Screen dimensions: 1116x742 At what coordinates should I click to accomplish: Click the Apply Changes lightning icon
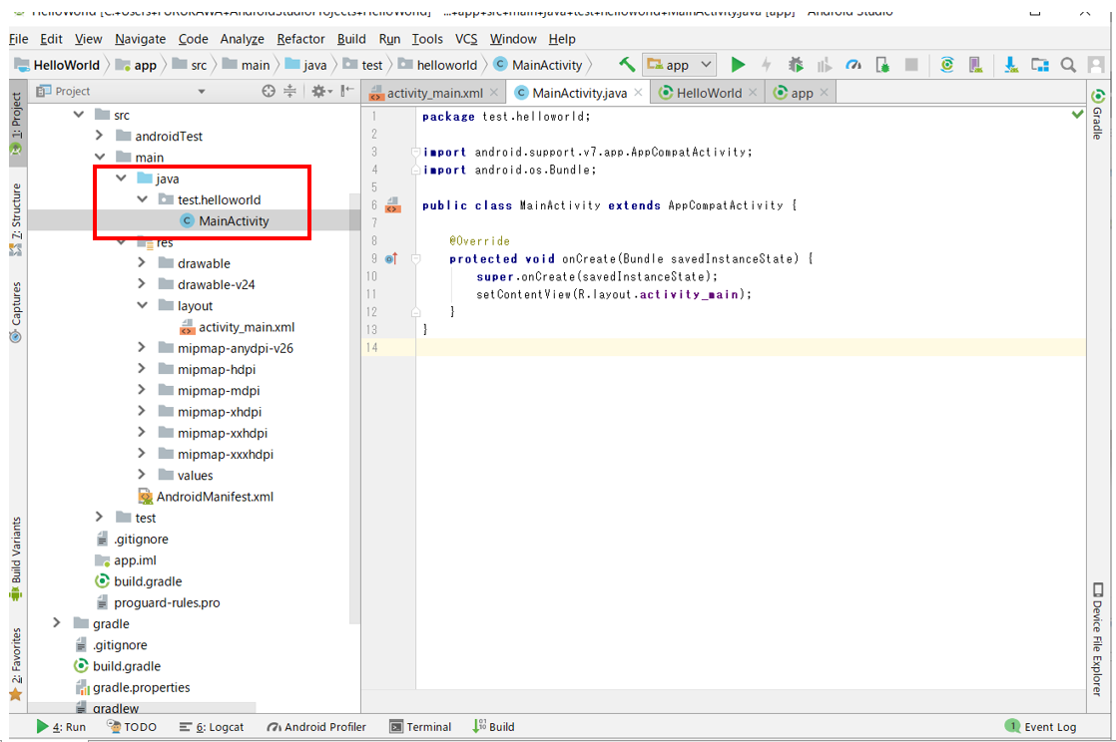[767, 65]
